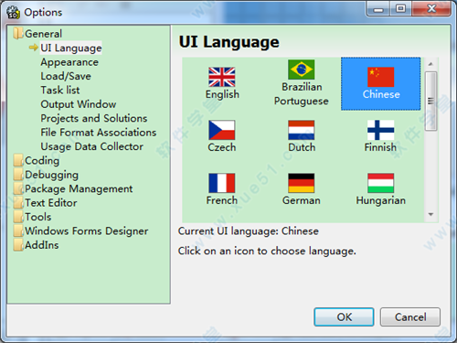Click the 'UI Language' heading
This screenshot has width=457, height=343.
(228, 42)
